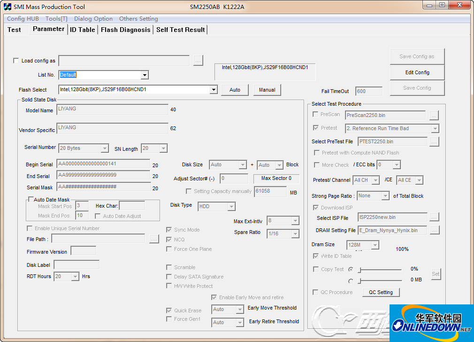
Task: Open Config HUB menu
Action: pos(23,19)
